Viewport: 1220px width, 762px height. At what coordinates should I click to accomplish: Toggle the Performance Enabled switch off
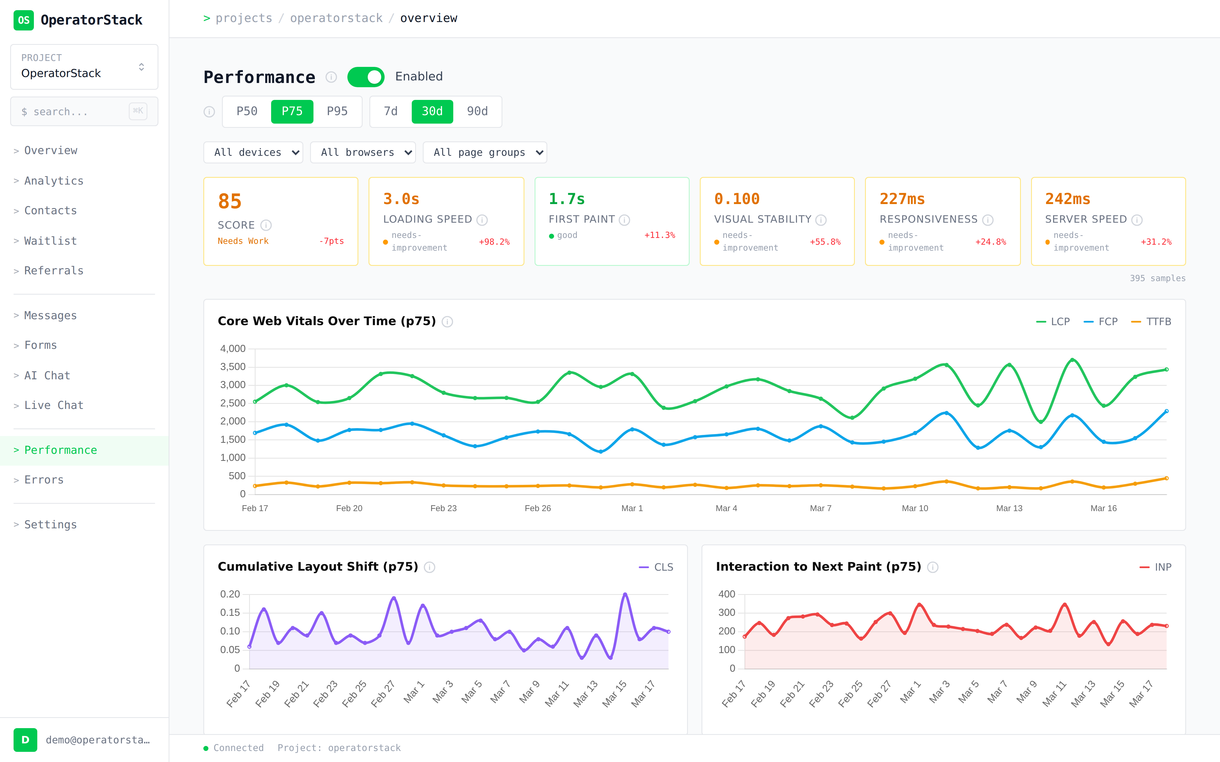click(x=365, y=77)
